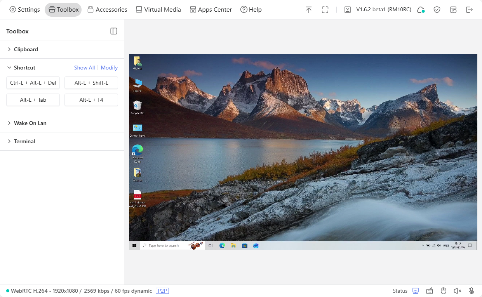Send the Ctrl-L + Alt-L + Del shortcut

pos(33,83)
